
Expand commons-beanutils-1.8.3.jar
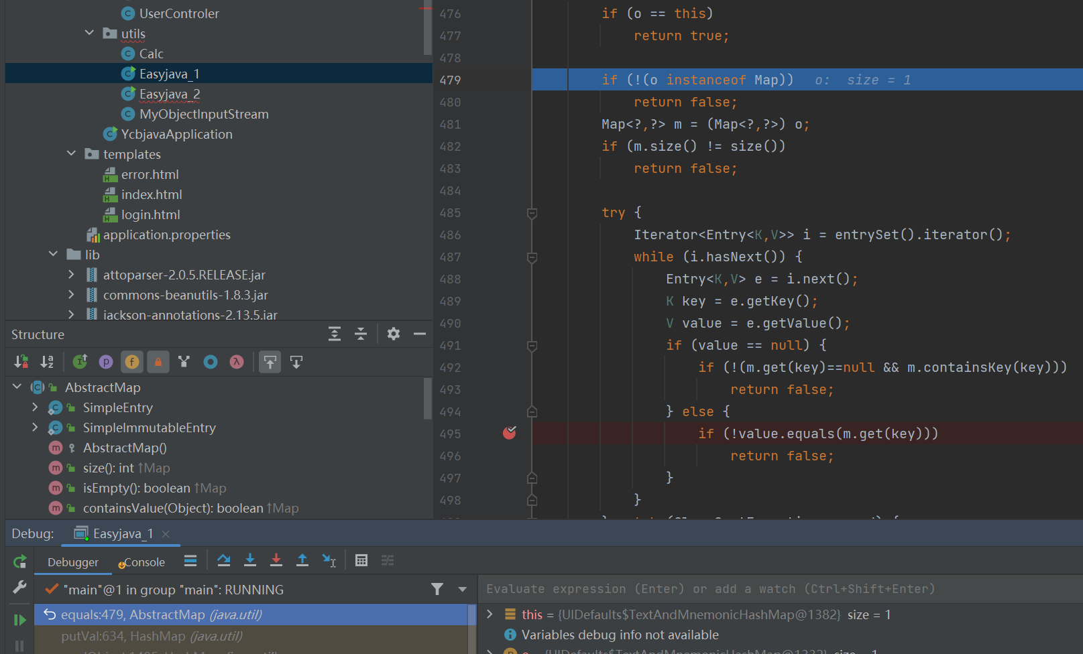point(72,294)
